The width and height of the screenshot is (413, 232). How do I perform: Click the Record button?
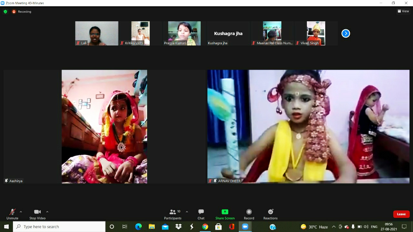(249, 214)
